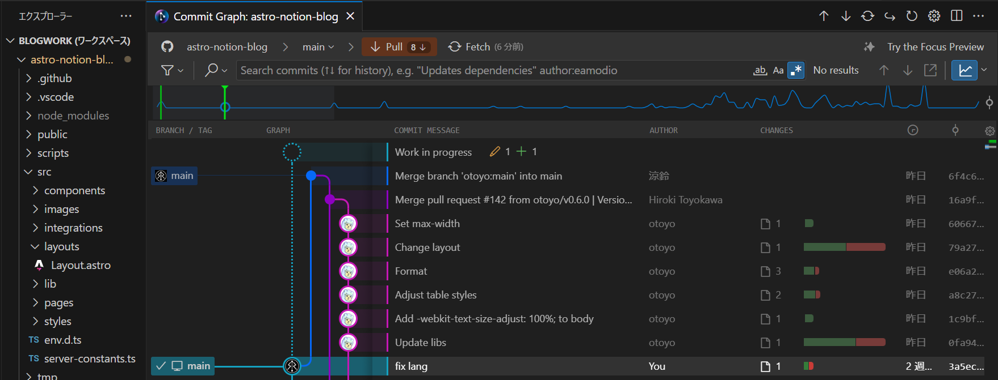Switch to the Commit Graph: astro-notion-blog tab
The height and width of the screenshot is (380, 998).
tap(255, 16)
